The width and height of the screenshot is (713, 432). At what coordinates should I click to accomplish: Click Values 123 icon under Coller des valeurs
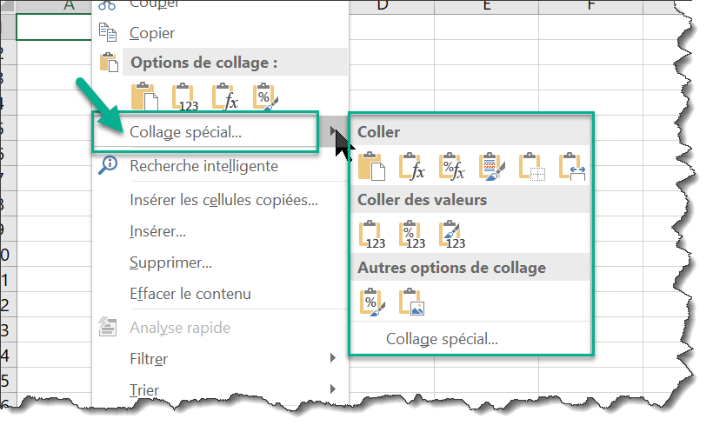372,235
